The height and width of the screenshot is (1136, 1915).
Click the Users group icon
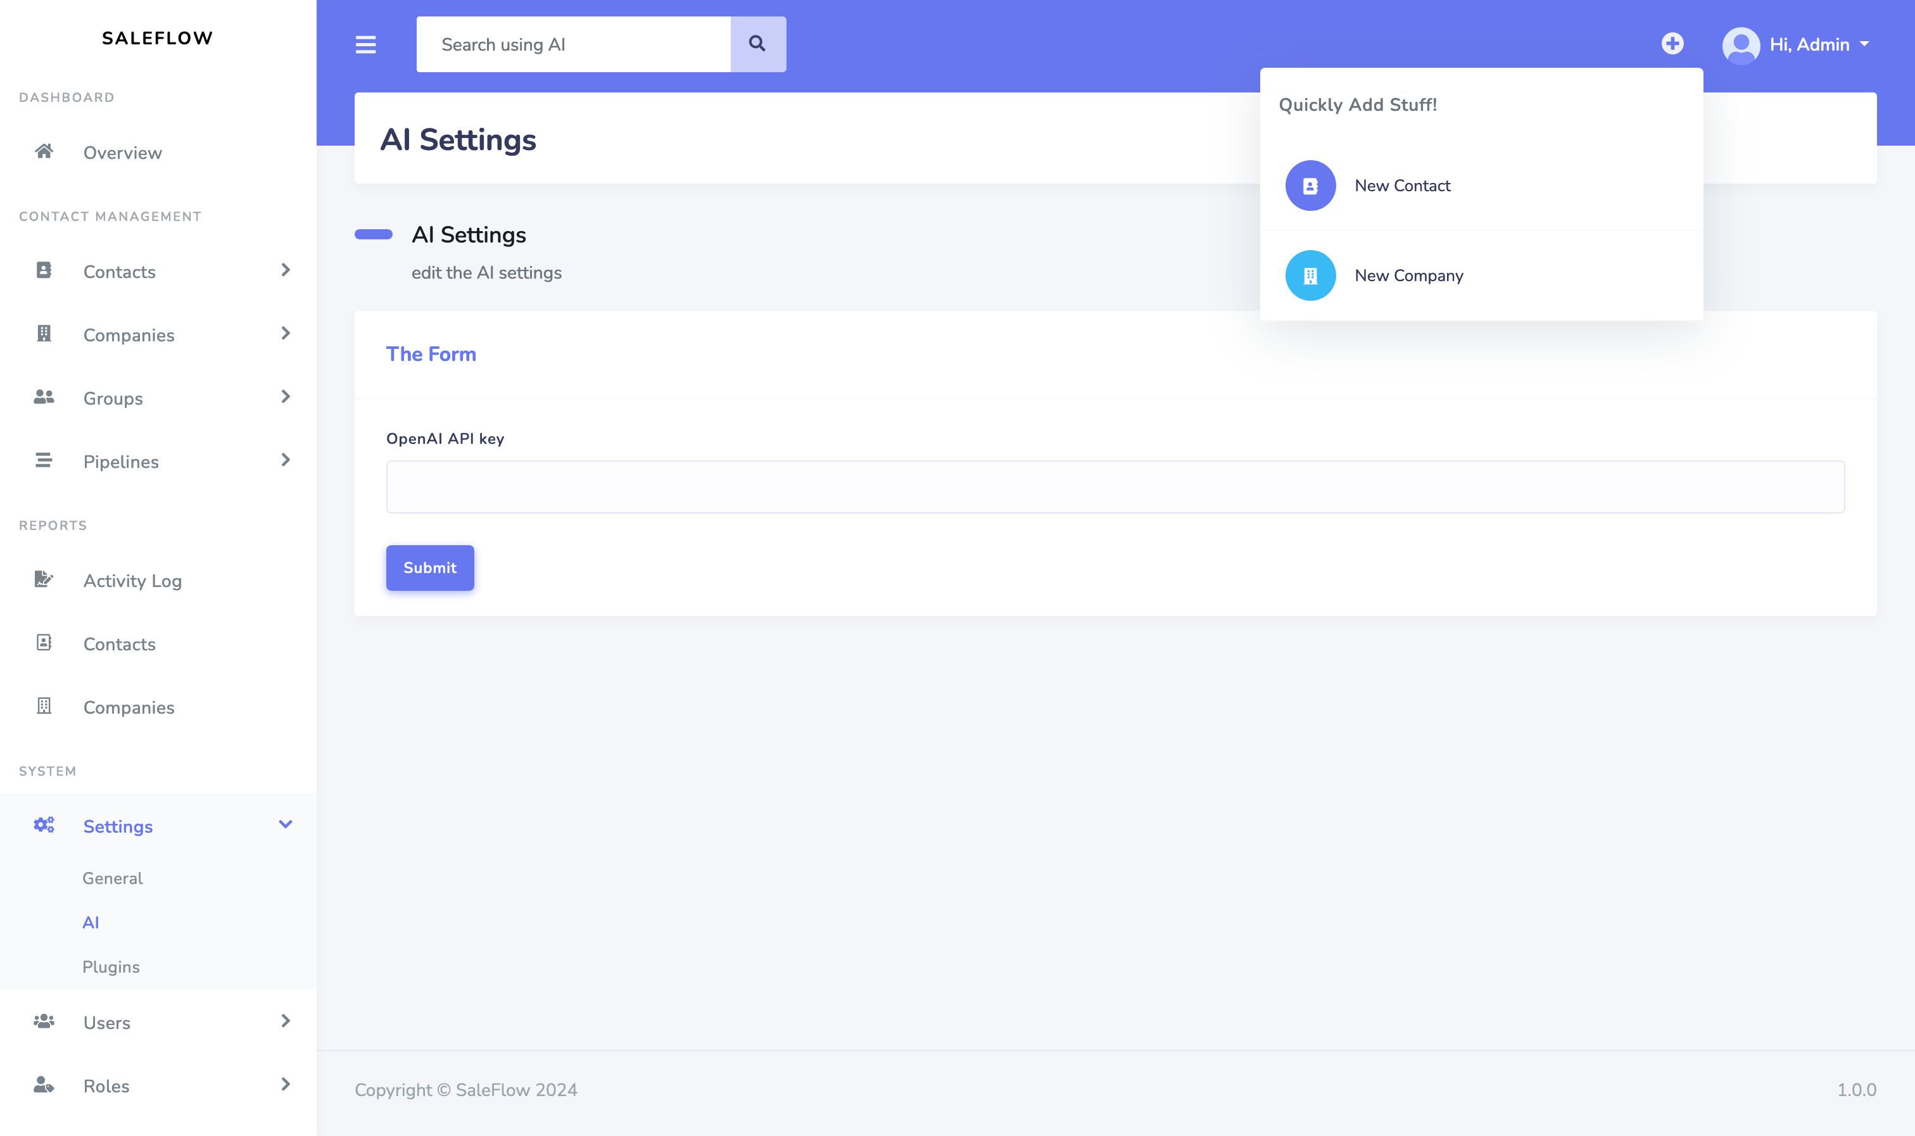tap(44, 1022)
